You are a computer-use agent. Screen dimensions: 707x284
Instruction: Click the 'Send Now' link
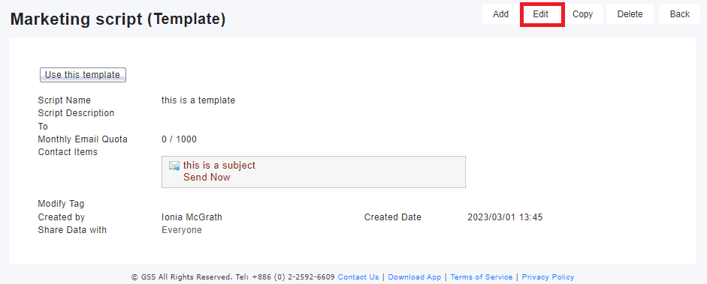pos(207,178)
